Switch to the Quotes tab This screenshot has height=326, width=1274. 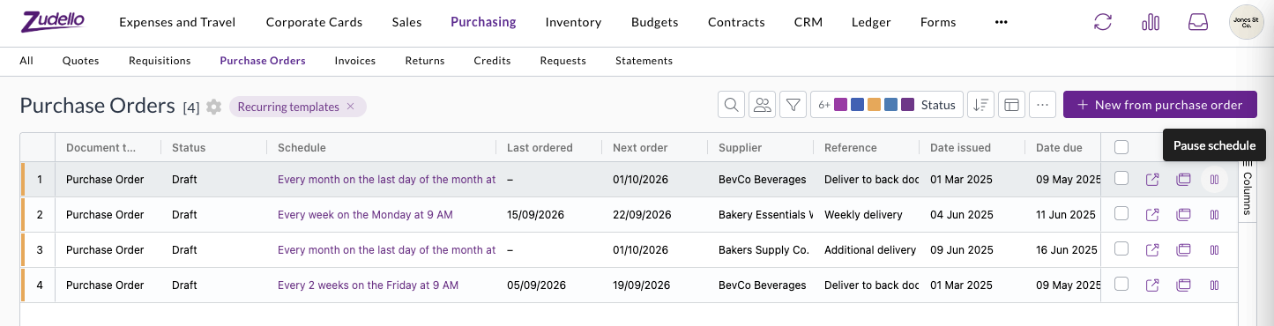(80, 61)
